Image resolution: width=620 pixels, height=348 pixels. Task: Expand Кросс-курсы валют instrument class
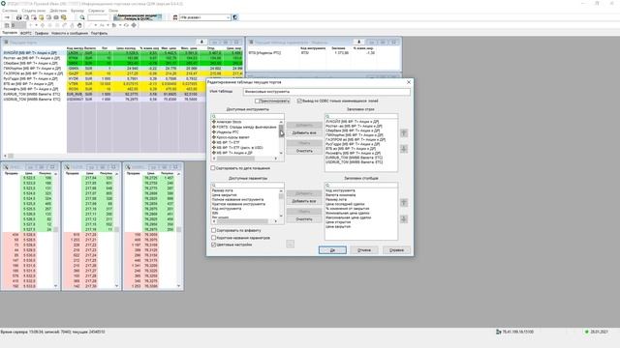coord(214,137)
